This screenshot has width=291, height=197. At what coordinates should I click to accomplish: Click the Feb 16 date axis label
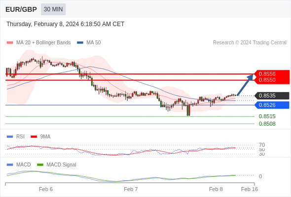click(x=250, y=189)
